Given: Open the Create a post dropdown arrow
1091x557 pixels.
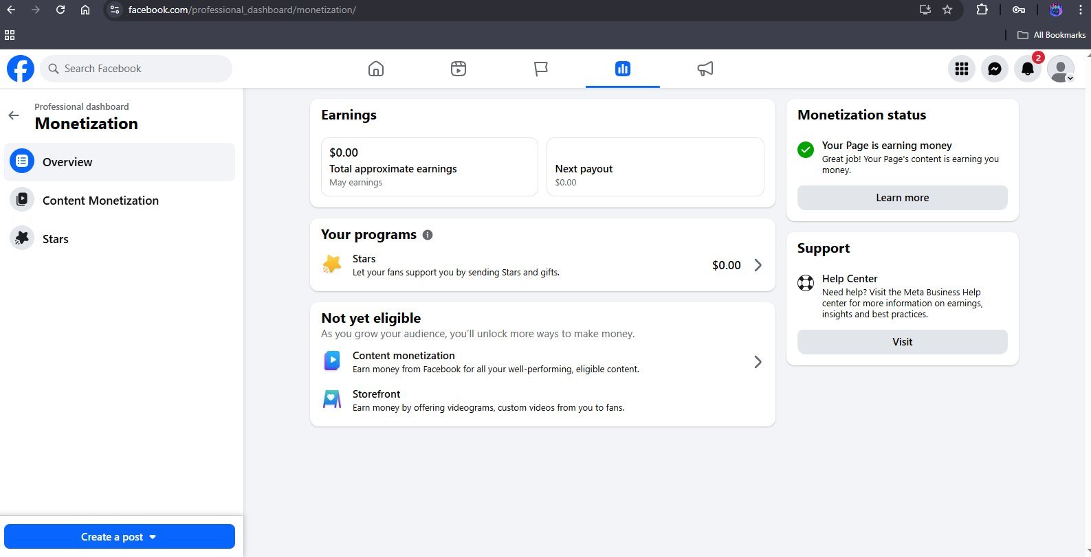Looking at the screenshot, I should (x=153, y=537).
